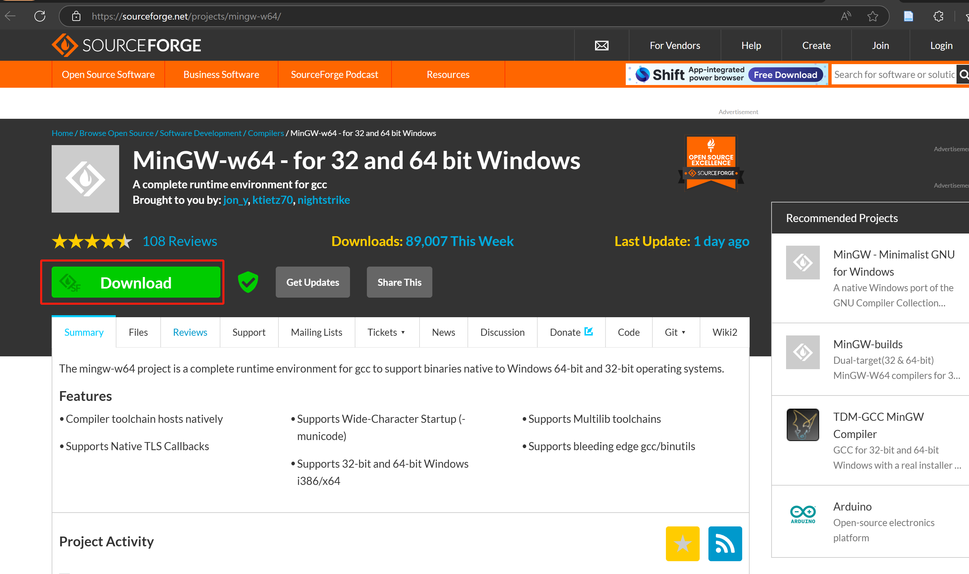This screenshot has width=969, height=574.
Task: Click the five-star rating stars
Action: (x=92, y=241)
